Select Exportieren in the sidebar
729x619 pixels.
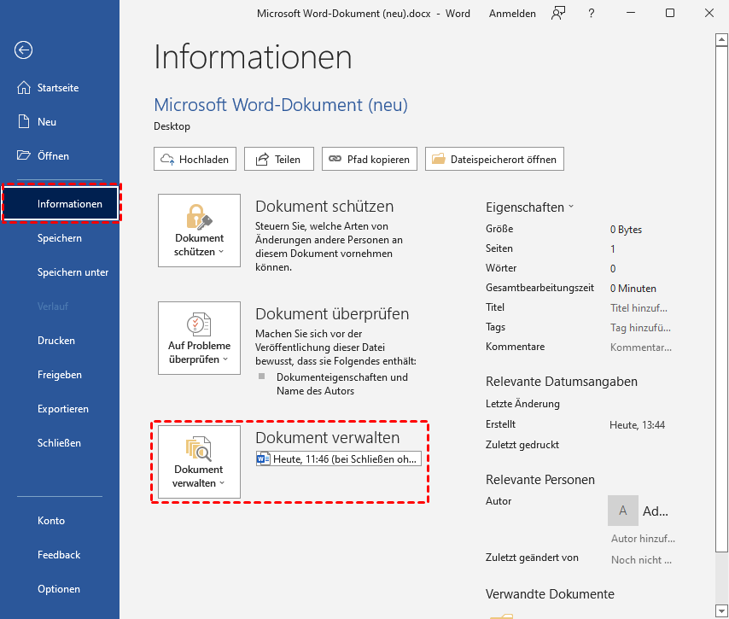click(60, 409)
